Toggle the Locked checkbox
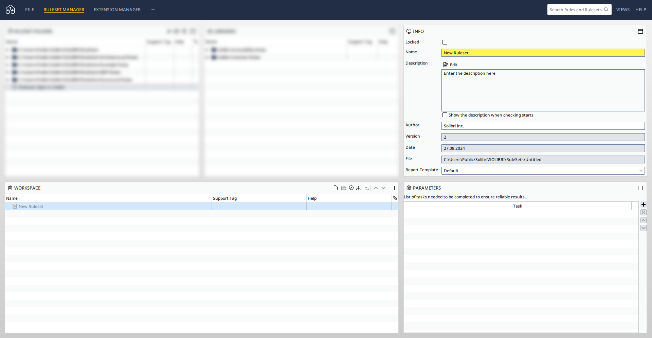Viewport: 652px width, 338px height. click(445, 42)
